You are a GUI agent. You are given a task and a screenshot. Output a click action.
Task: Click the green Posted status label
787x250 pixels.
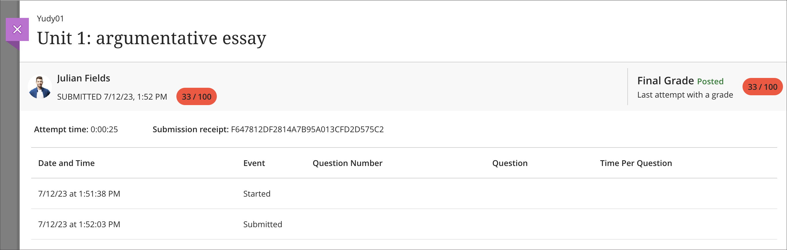point(710,82)
